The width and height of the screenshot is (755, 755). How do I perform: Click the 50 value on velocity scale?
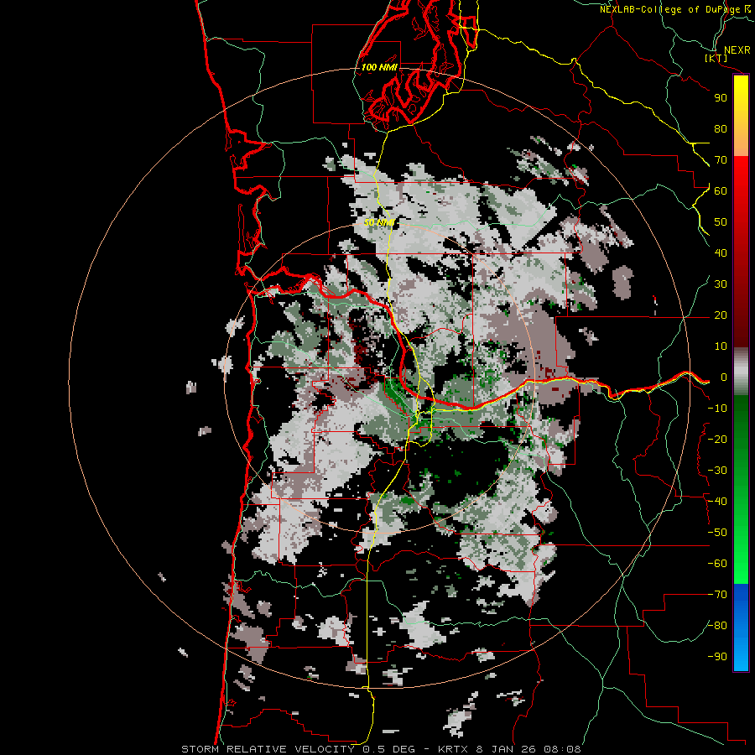tap(721, 222)
